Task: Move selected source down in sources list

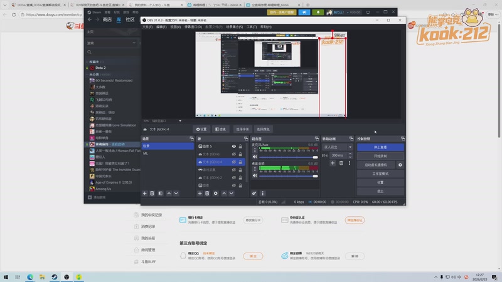Action: pos(231,194)
